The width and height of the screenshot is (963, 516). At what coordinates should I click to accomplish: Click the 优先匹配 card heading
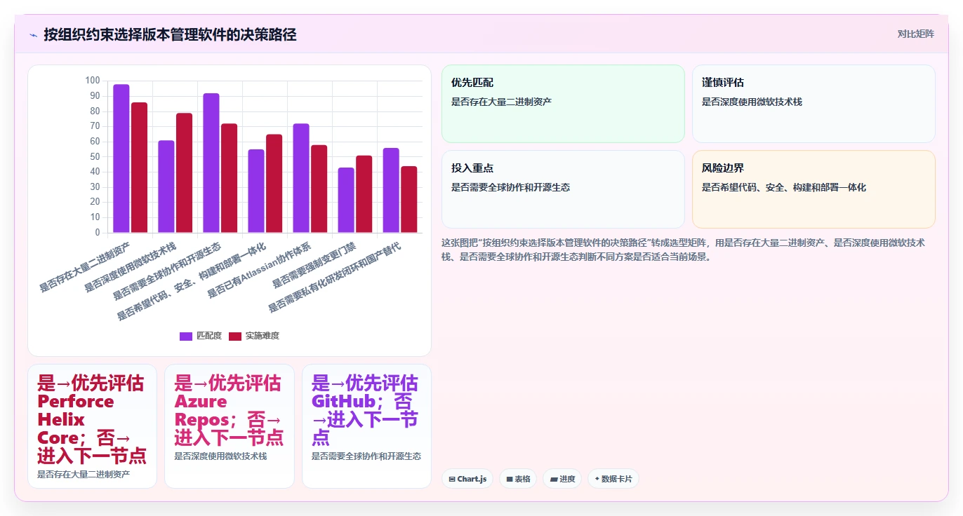pyautogui.click(x=472, y=83)
